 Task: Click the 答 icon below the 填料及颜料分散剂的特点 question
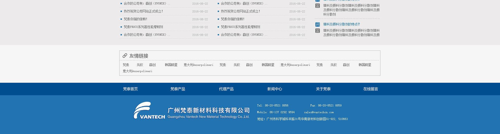pos(317,31)
